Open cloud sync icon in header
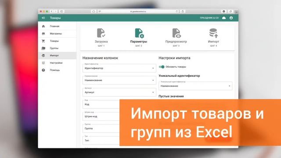 224,18
